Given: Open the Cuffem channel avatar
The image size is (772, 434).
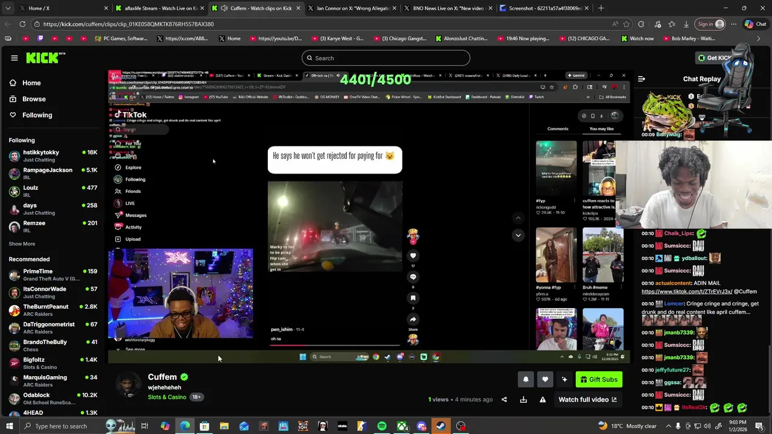Looking at the screenshot, I should (x=128, y=385).
